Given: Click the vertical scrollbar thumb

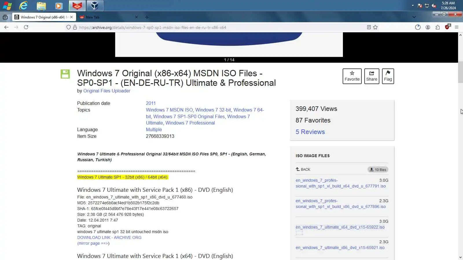Looking at the screenshot, I should pyautogui.click(x=460, y=72).
